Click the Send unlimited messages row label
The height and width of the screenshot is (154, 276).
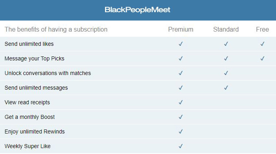click(36, 88)
